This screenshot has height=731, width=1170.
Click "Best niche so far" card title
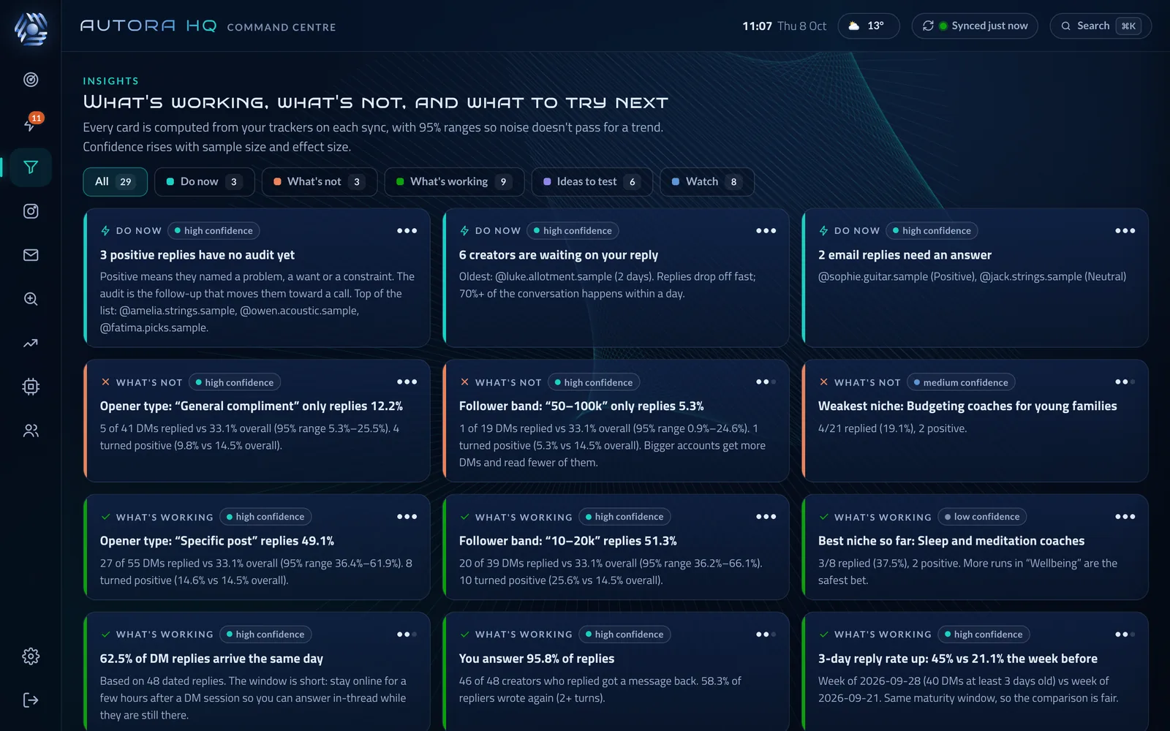(x=951, y=541)
